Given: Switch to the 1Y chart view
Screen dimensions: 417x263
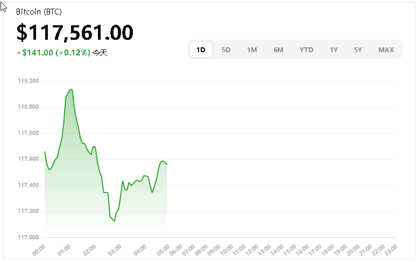Looking at the screenshot, I should (x=334, y=50).
